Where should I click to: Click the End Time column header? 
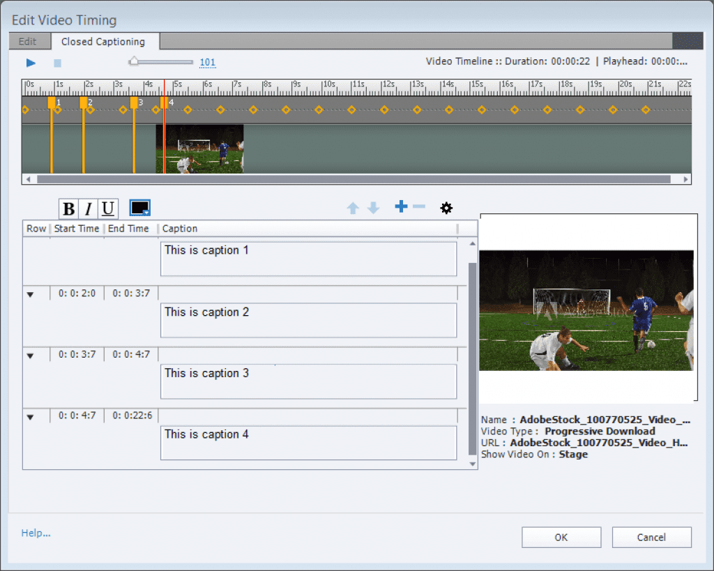pyautogui.click(x=128, y=229)
